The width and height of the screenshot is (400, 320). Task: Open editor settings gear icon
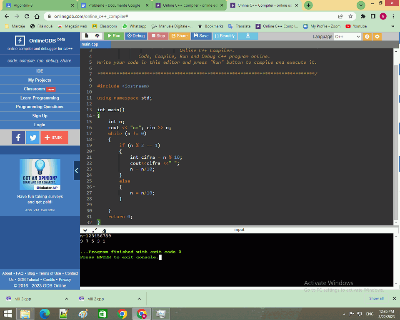point(377,36)
